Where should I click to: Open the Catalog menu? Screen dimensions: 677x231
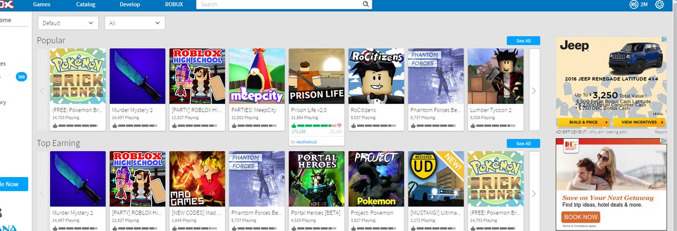coord(86,4)
